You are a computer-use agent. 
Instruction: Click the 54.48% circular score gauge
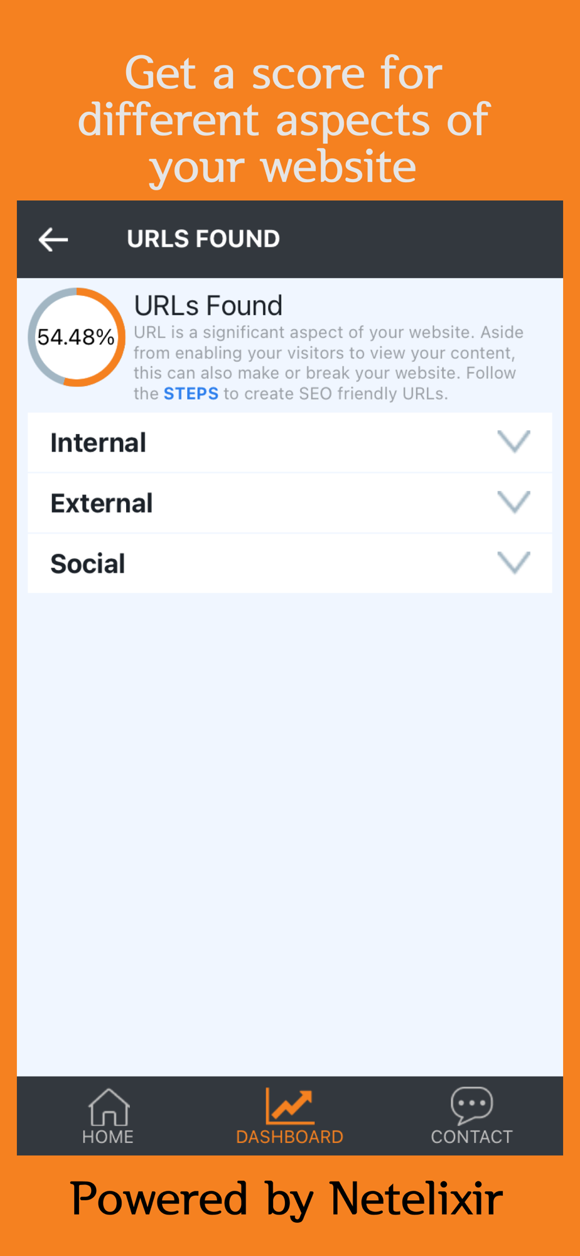77,337
